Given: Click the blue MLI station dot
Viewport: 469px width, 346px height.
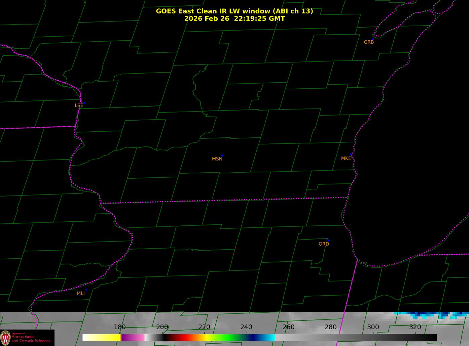Looking at the screenshot, I should coord(86,290).
